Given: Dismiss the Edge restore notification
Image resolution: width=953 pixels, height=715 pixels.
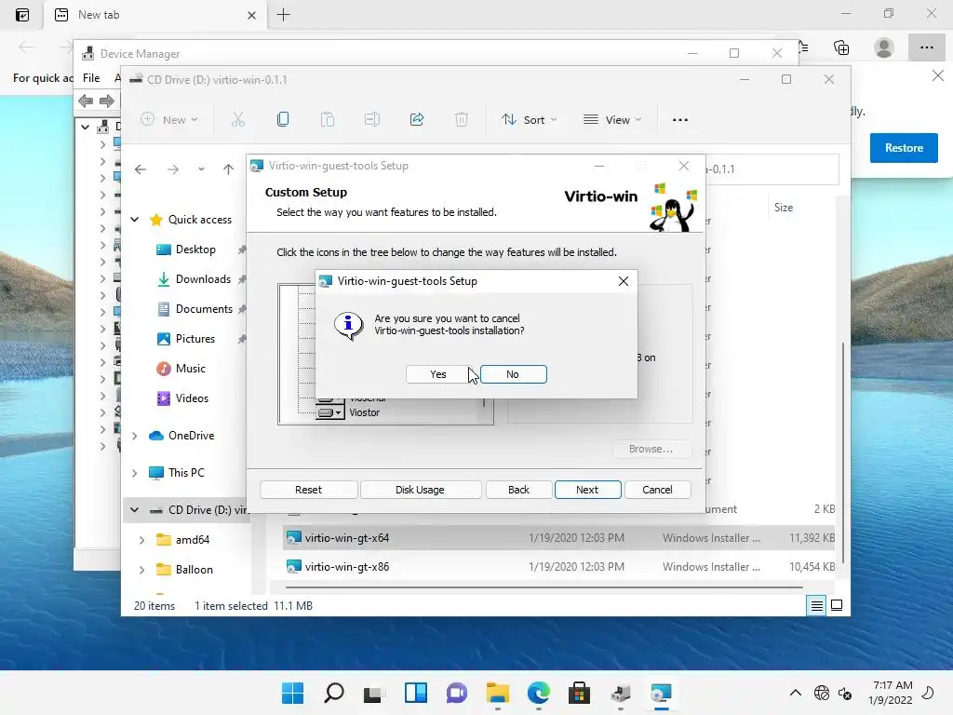Looking at the screenshot, I should click(938, 76).
